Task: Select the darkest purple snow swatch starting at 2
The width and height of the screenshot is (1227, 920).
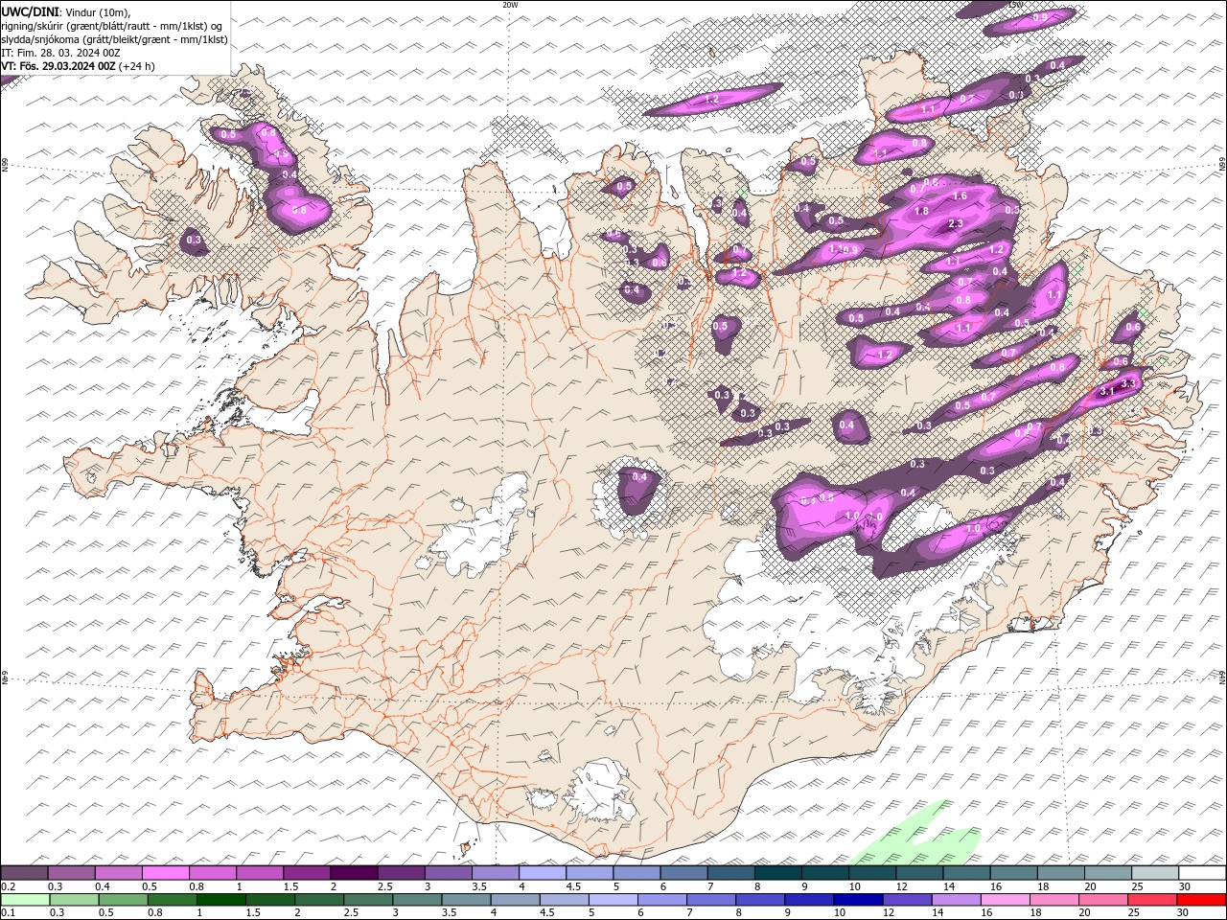Action: pyautogui.click(x=354, y=873)
